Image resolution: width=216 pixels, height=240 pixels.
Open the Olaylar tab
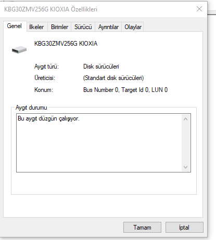(x=133, y=27)
